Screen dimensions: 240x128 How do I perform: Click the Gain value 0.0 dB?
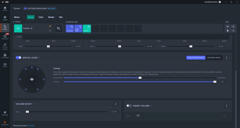tap(114, 112)
